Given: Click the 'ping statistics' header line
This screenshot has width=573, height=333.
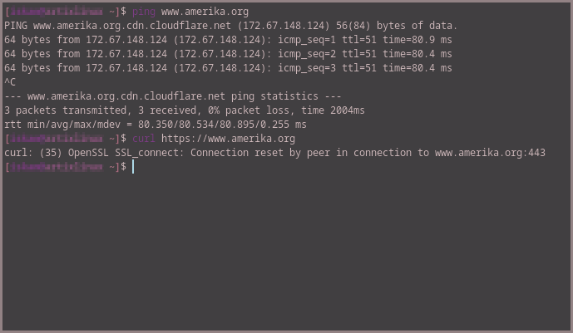Looking at the screenshot, I should pyautogui.click(x=172, y=96).
